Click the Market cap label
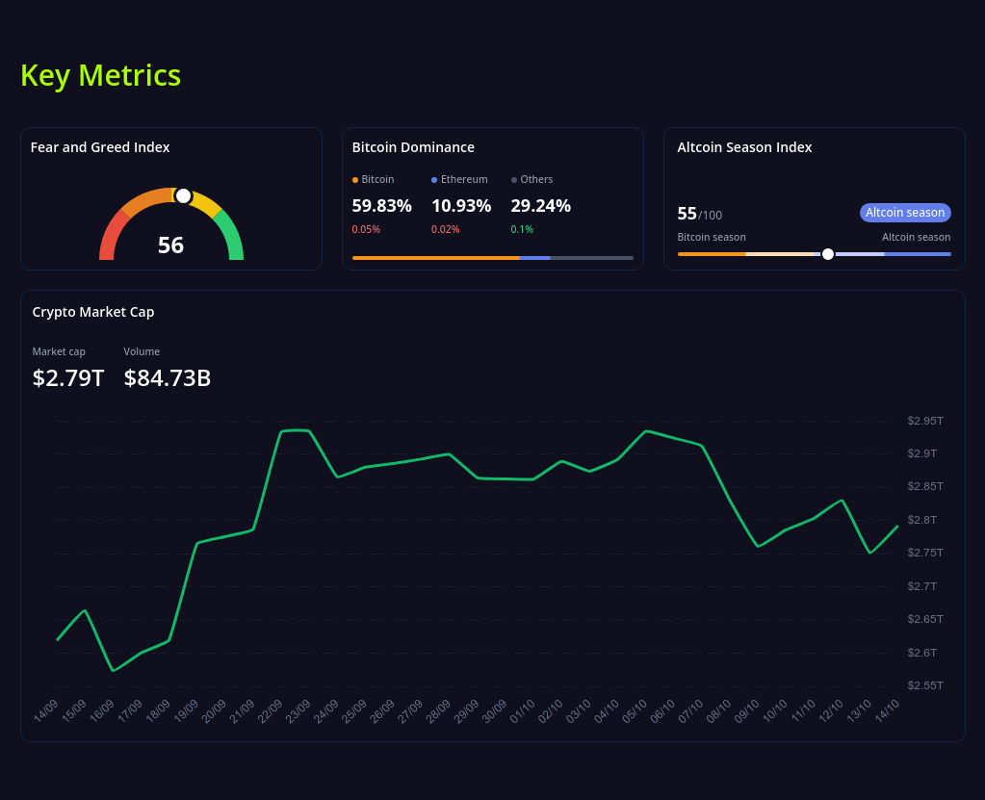985x800 pixels. tap(59, 351)
